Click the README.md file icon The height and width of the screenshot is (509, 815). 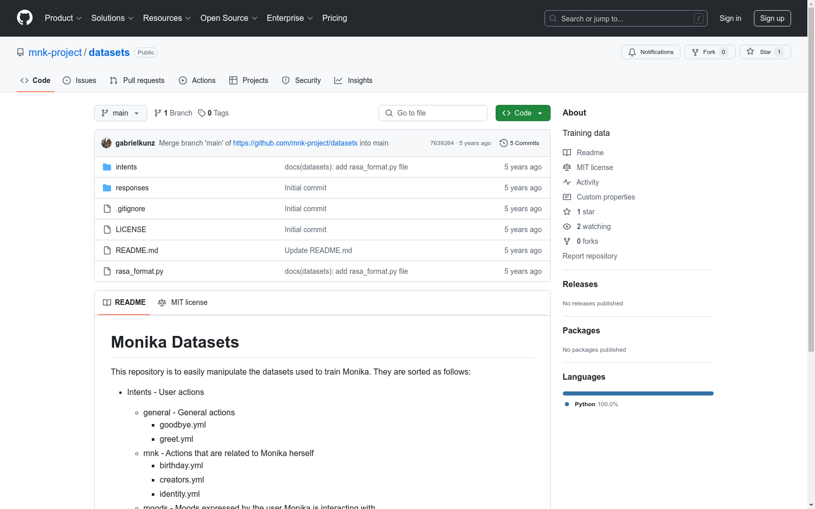107,250
